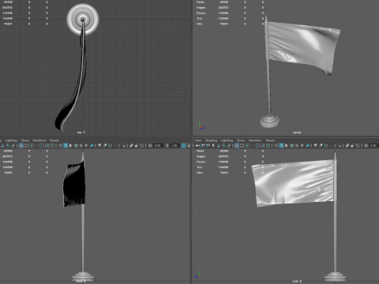Click Smooth Shade All in side-view toolbar
The height and width of the screenshot is (284, 379).
281,145
